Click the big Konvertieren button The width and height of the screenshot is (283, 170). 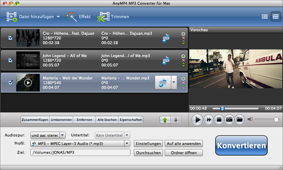241,146
